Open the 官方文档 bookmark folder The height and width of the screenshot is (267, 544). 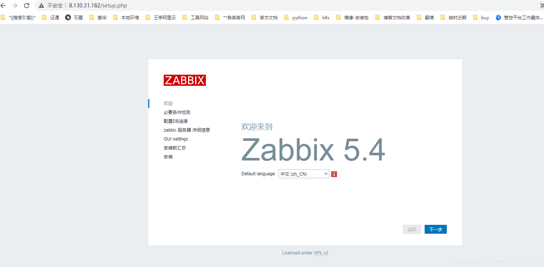point(265,17)
